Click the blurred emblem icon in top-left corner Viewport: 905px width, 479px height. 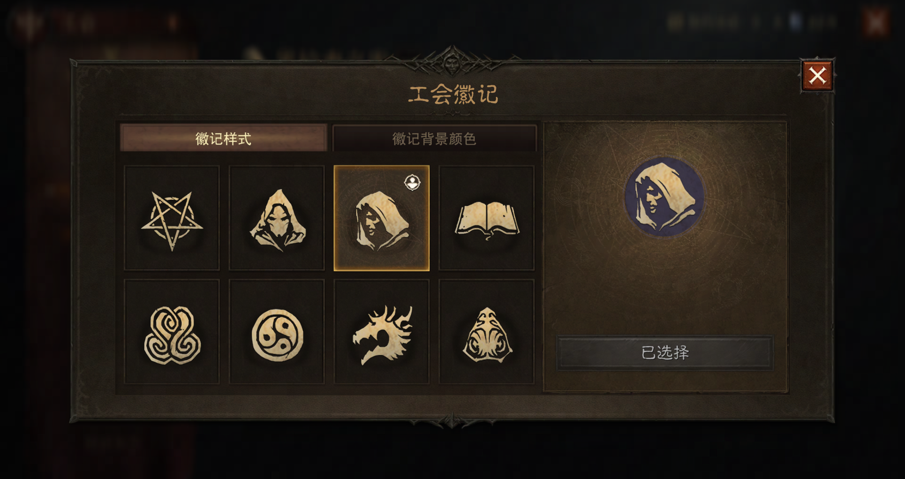pos(27,24)
